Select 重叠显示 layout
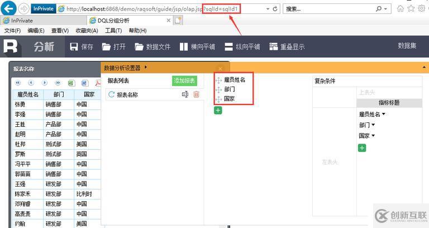This screenshot has height=228, width=429. 287,47
